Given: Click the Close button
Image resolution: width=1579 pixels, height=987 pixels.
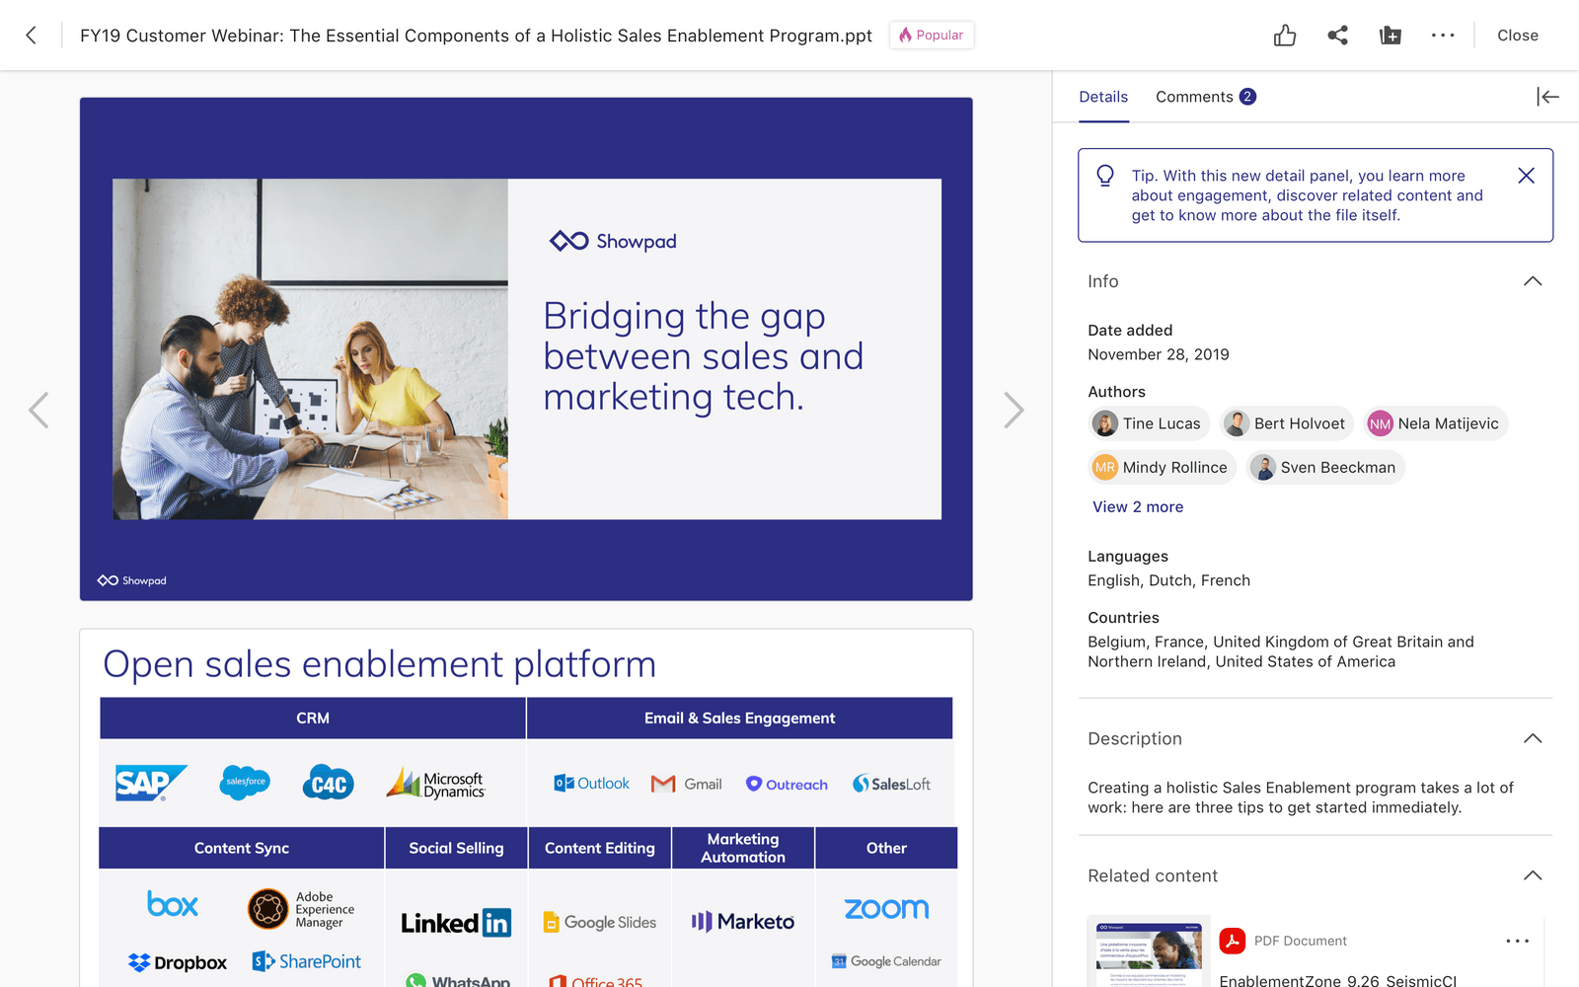Looking at the screenshot, I should (x=1517, y=36).
